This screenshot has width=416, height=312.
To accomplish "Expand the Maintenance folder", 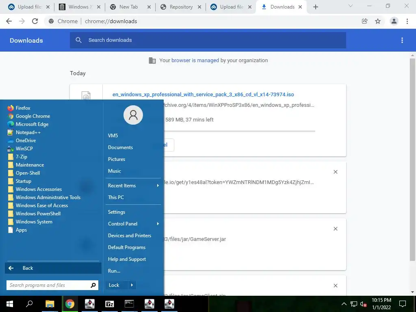I will point(26,165).
